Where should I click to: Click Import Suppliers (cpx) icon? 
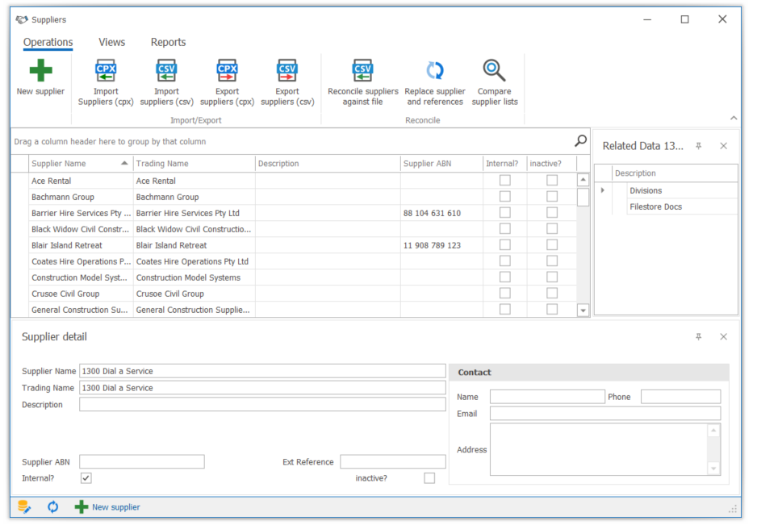[x=106, y=72]
